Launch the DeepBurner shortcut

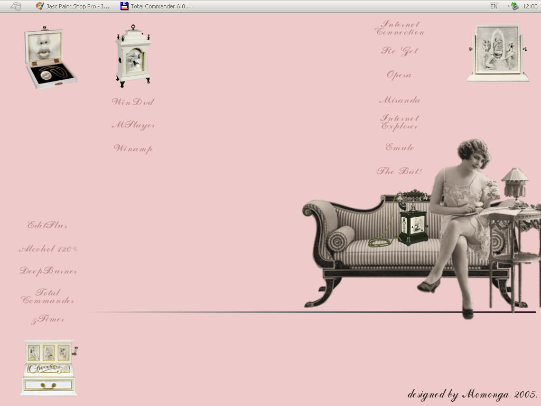[48, 271]
